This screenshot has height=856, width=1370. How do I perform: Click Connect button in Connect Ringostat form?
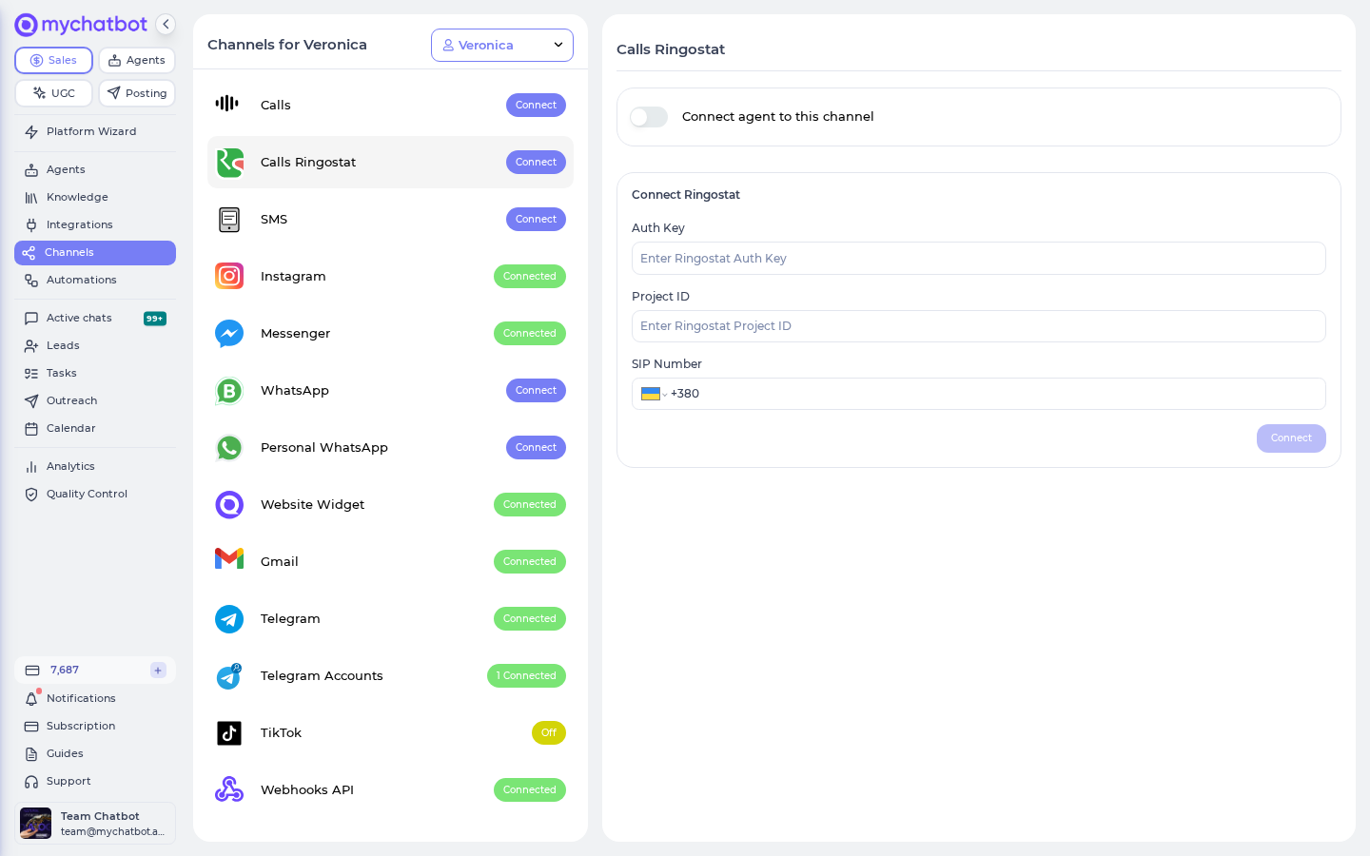click(x=1291, y=438)
